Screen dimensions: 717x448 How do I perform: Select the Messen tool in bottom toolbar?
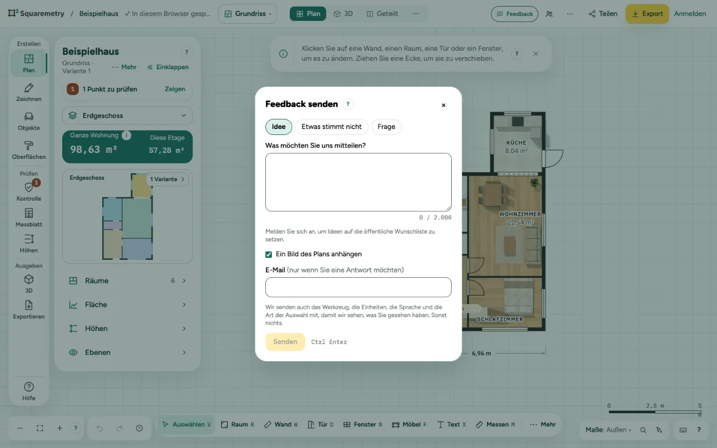[495, 425]
